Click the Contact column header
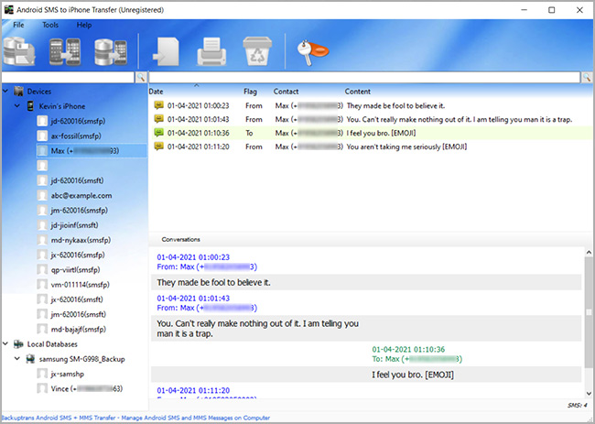The width and height of the screenshot is (595, 424). (286, 92)
